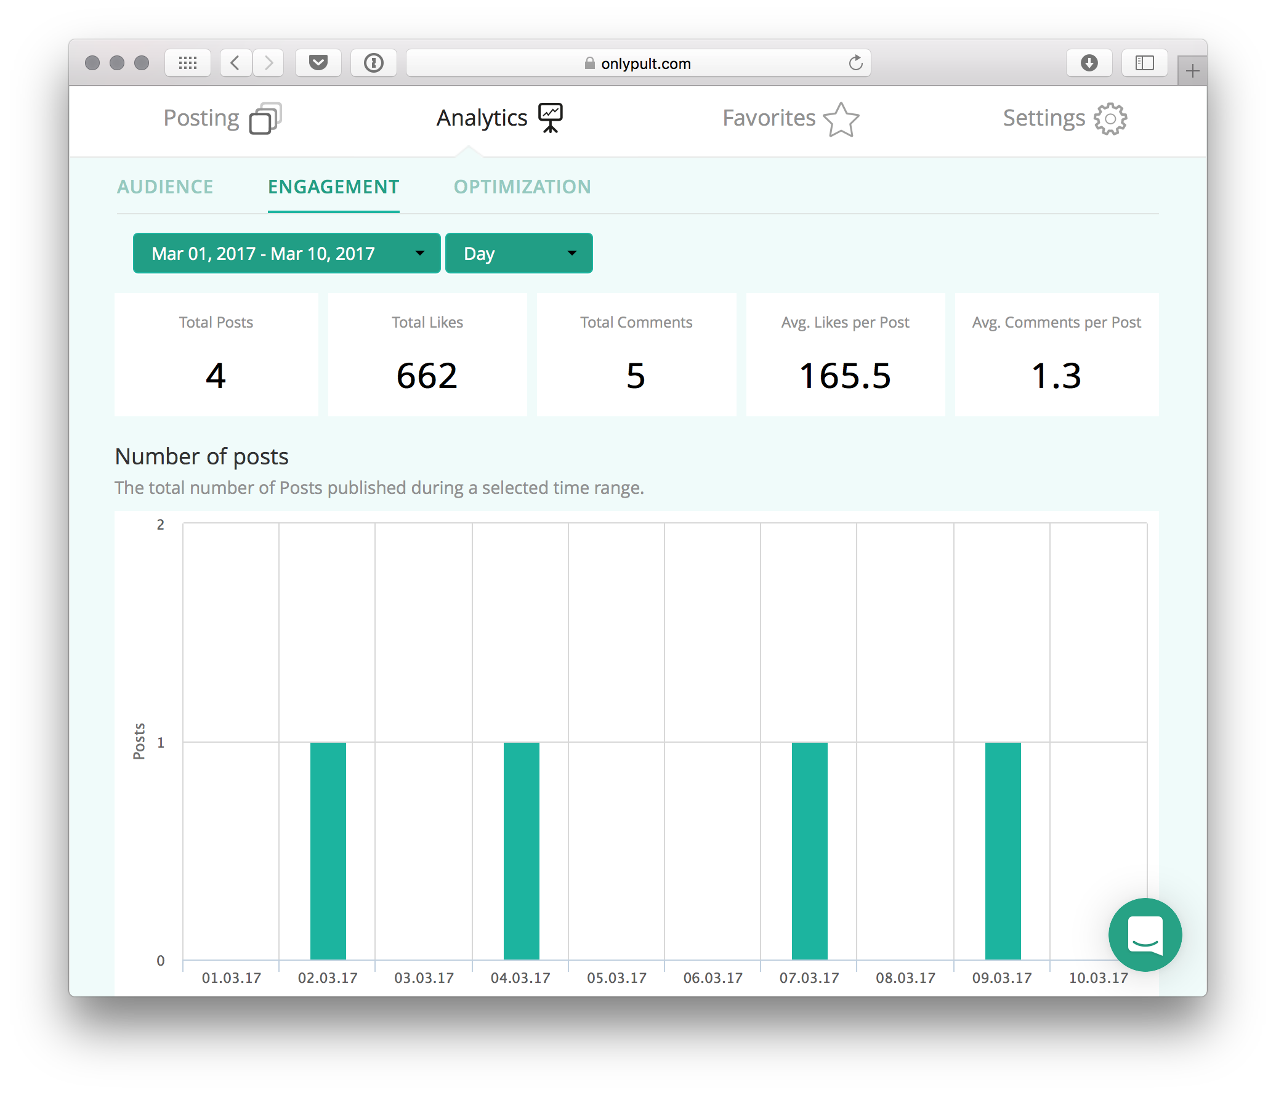Select the Engagement tab
1276x1095 pixels.
[333, 187]
